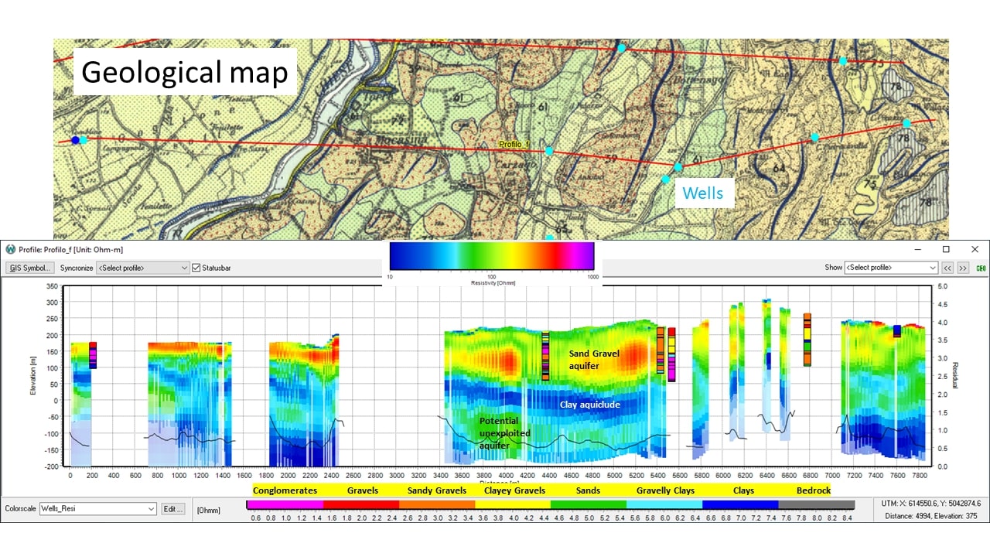Click orange Sandy Gravels segment in colorbar
Viewport: 990px width, 557px height.
click(437, 504)
